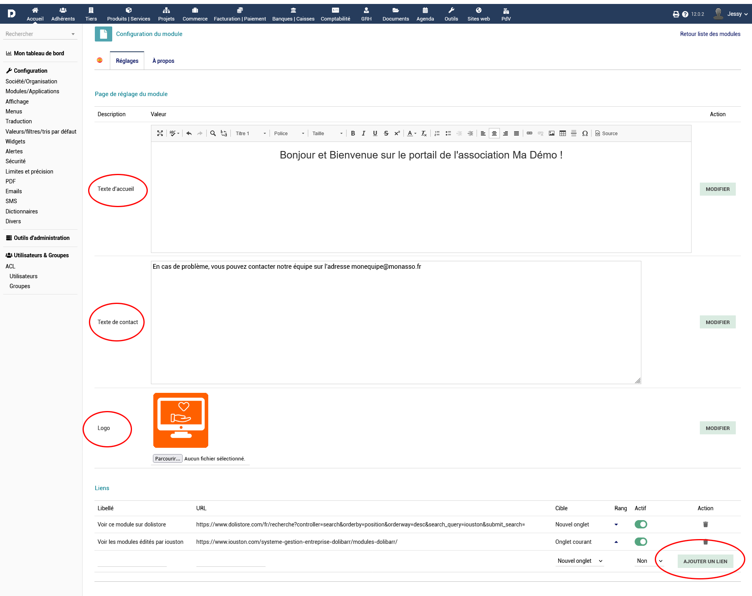Click the 'AJOUTER UN LIEN' button
Viewport: 752px width, 596px height.
click(705, 561)
